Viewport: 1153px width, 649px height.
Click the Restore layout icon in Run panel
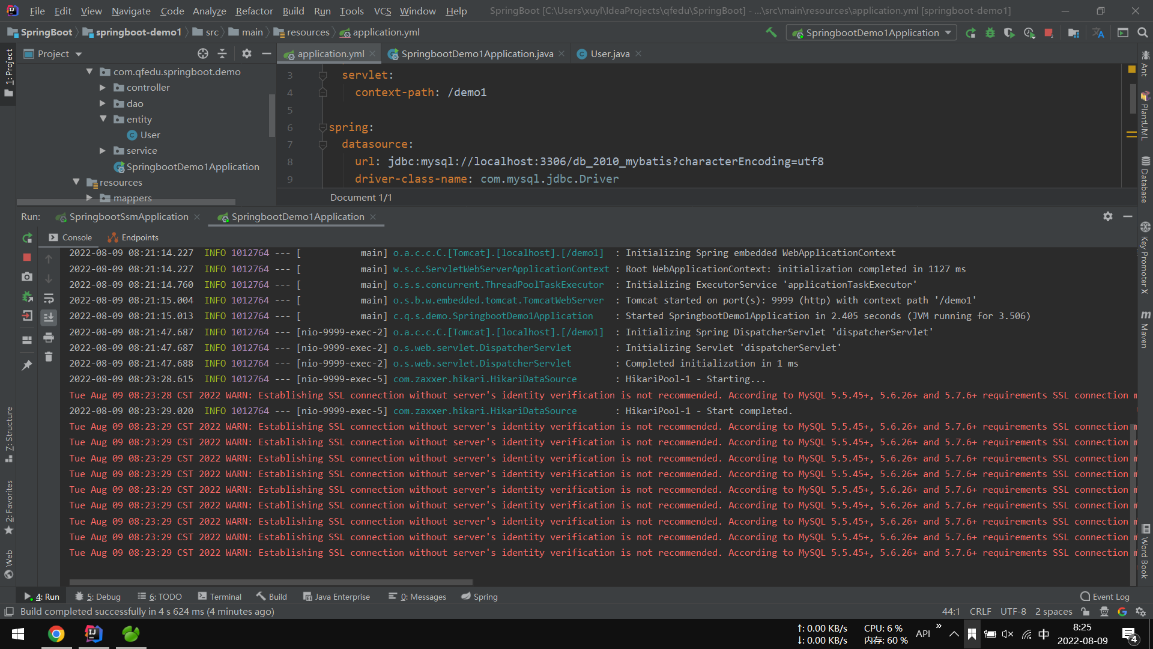[27, 340]
